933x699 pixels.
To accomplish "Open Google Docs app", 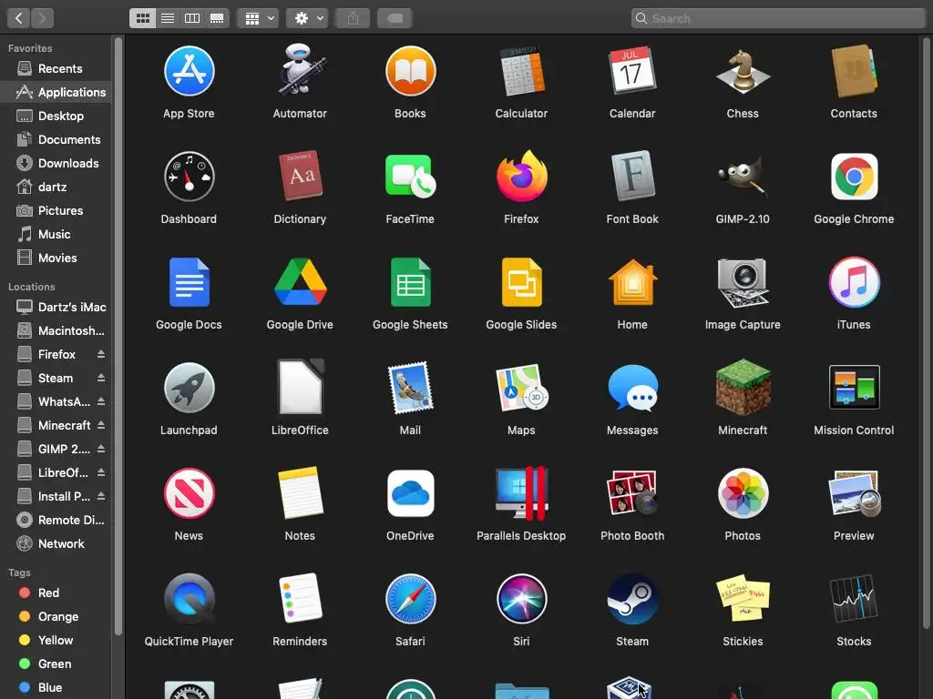I will (189, 282).
